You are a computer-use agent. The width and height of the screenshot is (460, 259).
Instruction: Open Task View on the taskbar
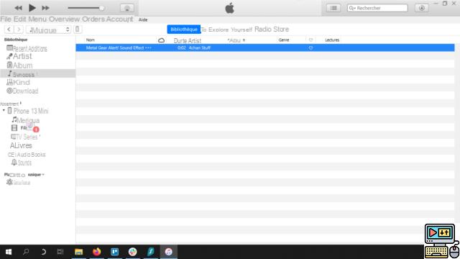[60, 252]
